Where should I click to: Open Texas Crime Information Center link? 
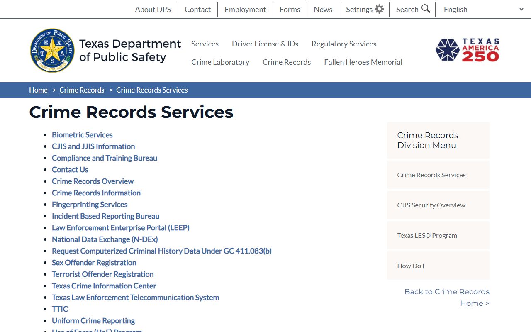[104, 286]
